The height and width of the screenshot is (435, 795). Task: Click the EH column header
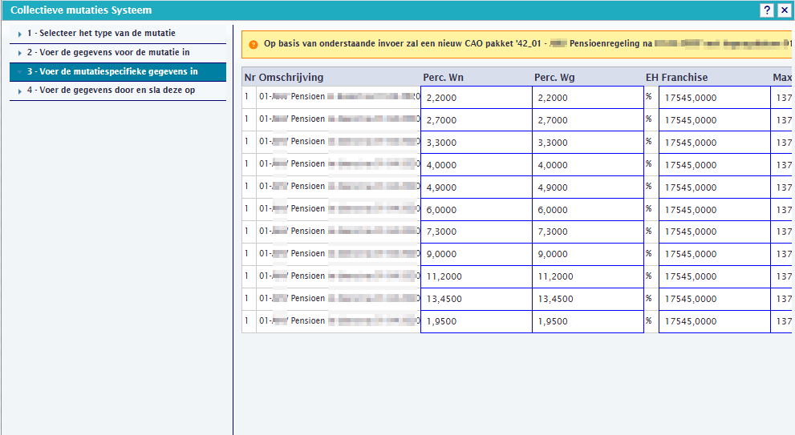click(651, 78)
